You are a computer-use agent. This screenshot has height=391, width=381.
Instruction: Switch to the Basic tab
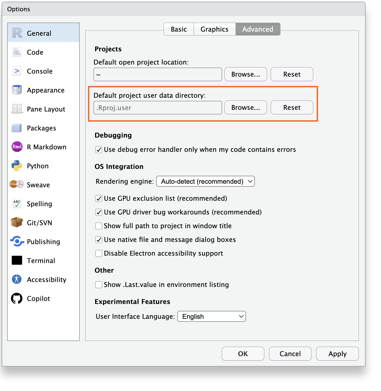tap(179, 29)
